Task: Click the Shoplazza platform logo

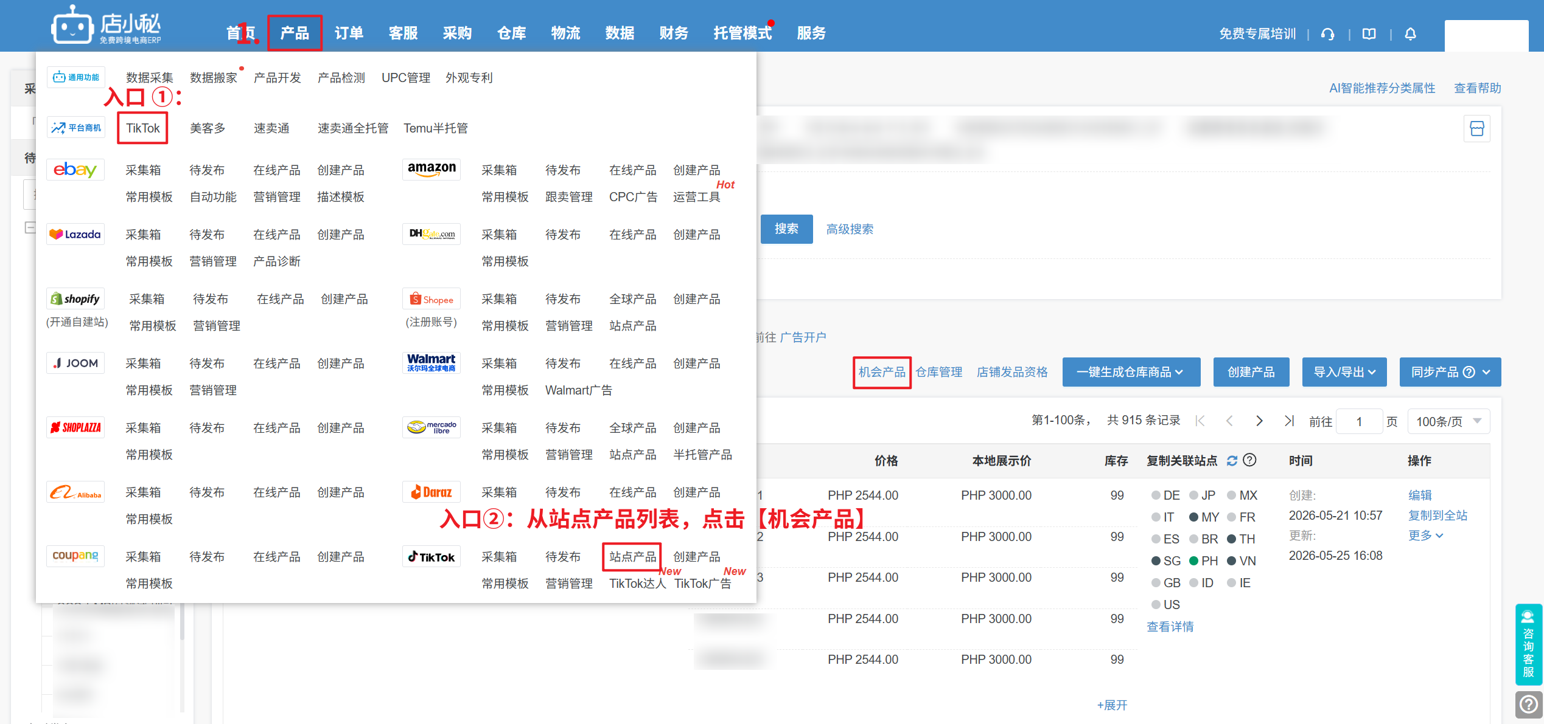Action: click(x=75, y=427)
